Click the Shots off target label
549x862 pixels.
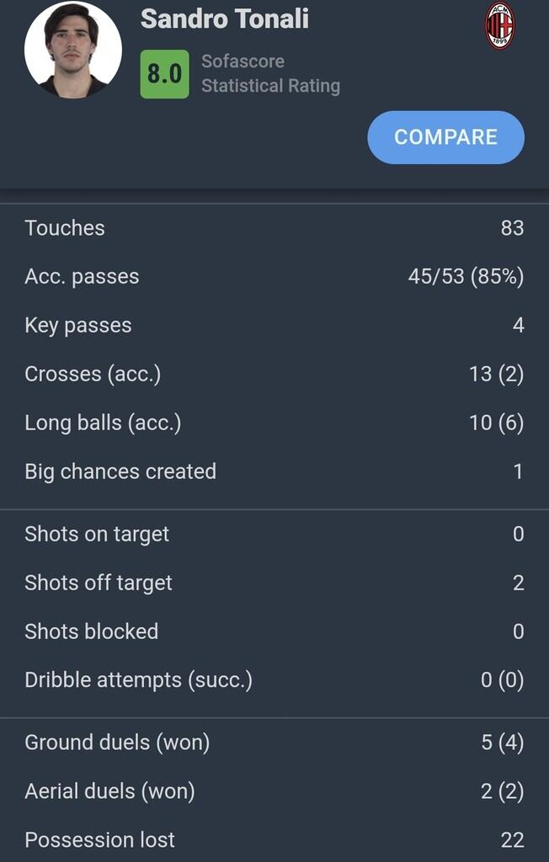99,583
